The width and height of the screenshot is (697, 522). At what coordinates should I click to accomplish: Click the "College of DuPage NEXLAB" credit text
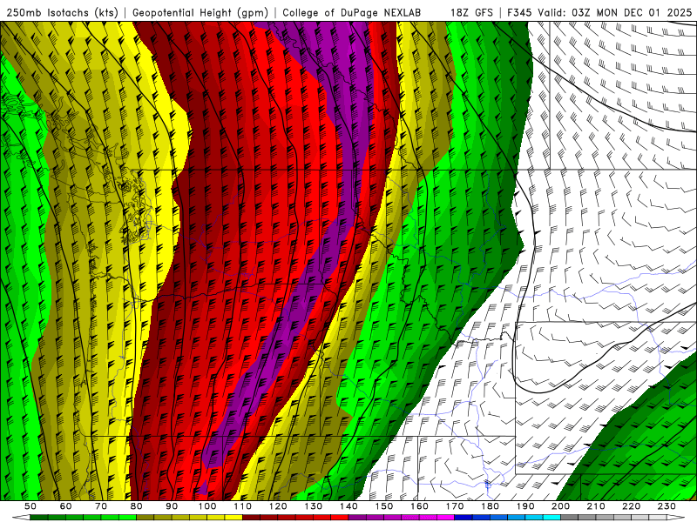[x=352, y=12]
